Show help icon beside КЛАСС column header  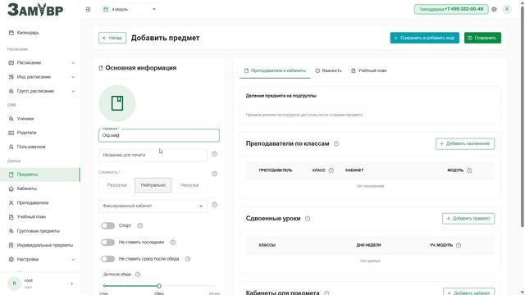(331, 170)
